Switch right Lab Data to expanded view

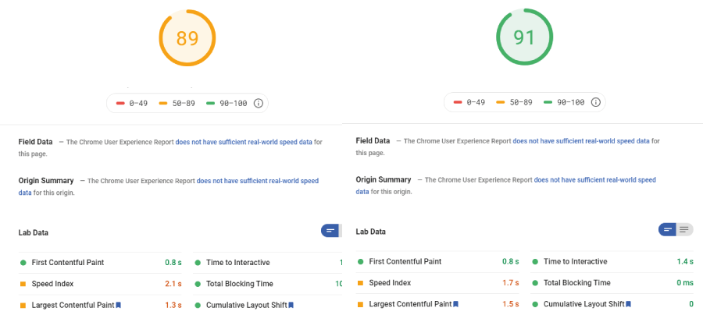685,229
